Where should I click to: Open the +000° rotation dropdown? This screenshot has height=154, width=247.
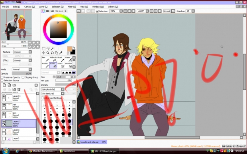coord(147,11)
